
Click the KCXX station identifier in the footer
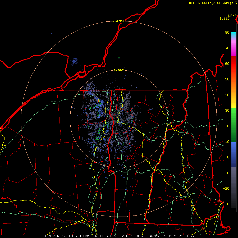coord(155,236)
